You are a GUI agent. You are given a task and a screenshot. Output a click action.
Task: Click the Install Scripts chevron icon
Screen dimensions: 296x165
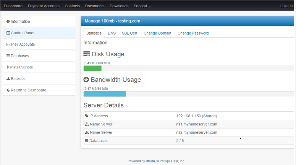click(8, 67)
